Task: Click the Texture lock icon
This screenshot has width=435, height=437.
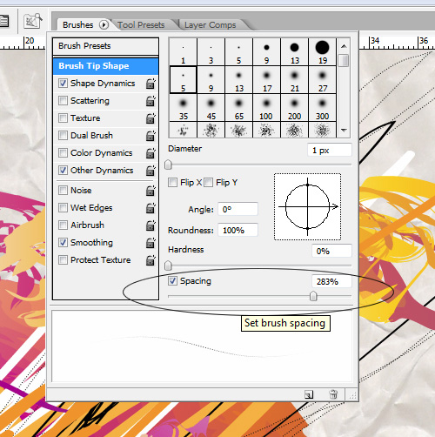Action: pos(151,118)
